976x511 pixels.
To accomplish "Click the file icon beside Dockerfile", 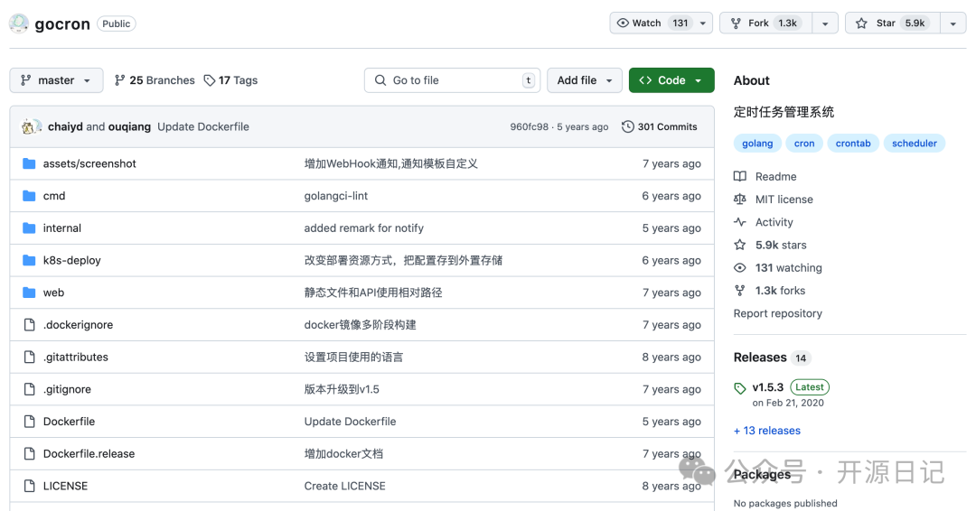I will (x=29, y=422).
